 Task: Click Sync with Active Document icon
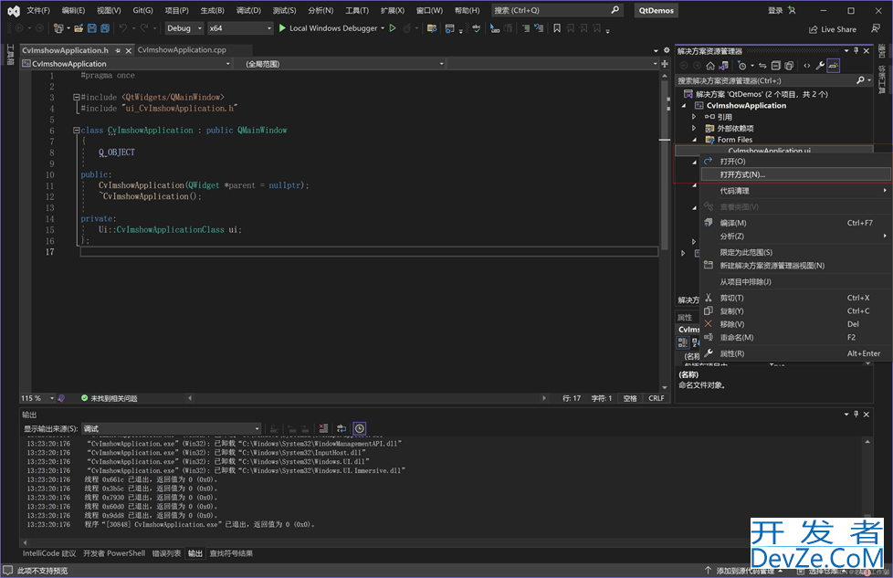coord(762,66)
